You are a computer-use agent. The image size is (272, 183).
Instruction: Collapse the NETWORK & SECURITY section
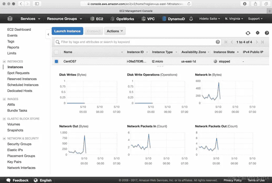pyautogui.click(x=4, y=138)
